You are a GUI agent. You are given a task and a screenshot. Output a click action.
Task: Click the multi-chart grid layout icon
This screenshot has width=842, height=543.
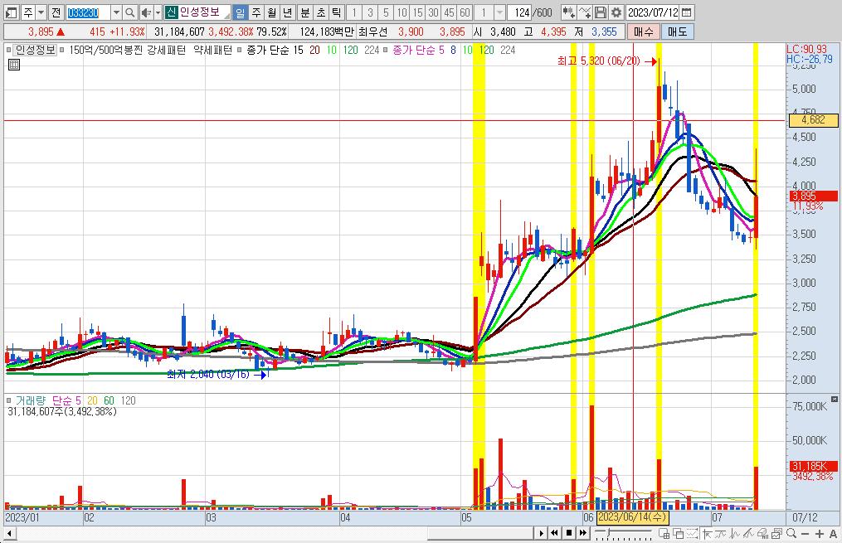[664, 533]
